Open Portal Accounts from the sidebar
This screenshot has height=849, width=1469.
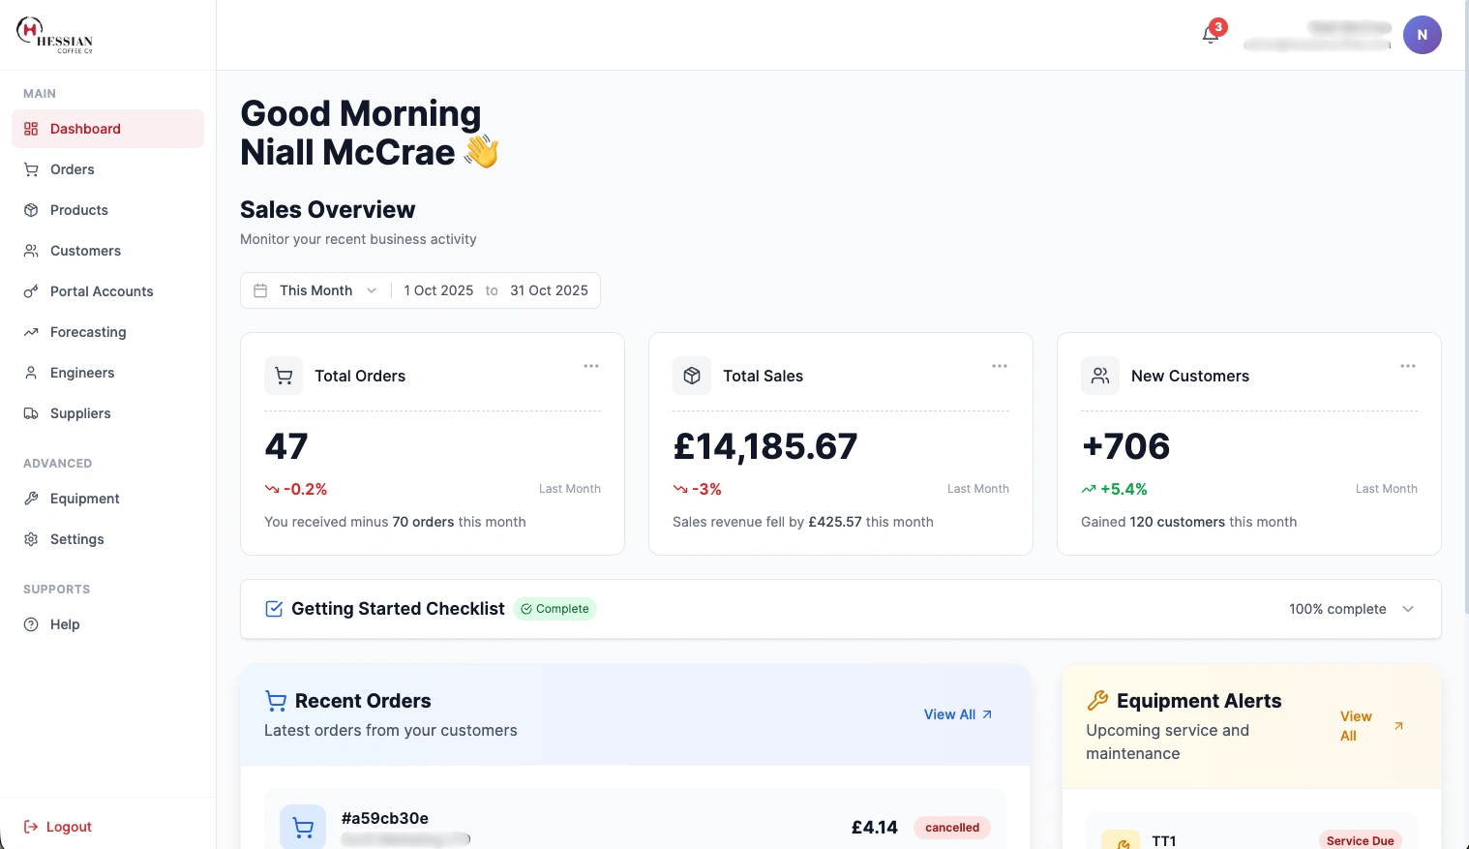tap(101, 291)
